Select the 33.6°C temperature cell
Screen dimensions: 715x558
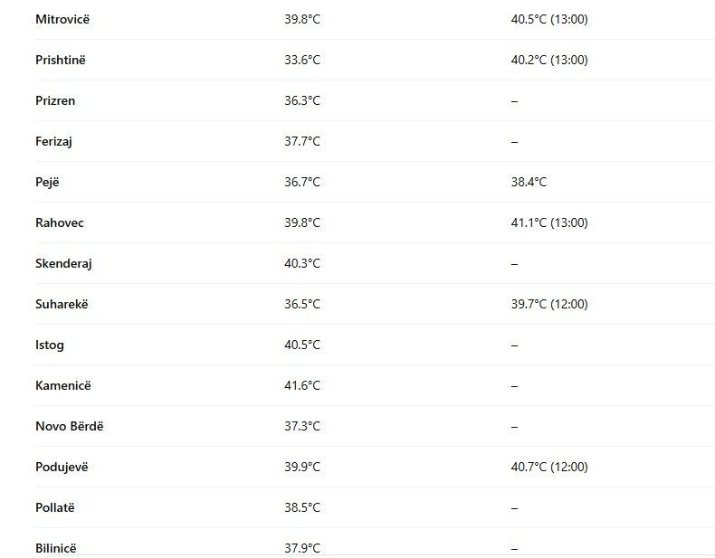pos(302,60)
